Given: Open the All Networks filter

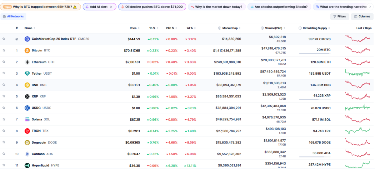Looking at the screenshot, I should 13,17.
